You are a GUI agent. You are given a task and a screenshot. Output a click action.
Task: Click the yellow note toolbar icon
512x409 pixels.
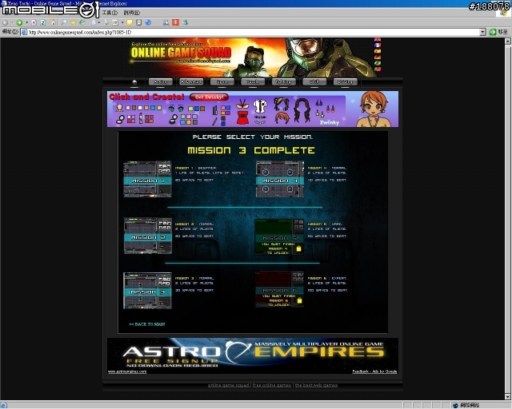[130, 22]
